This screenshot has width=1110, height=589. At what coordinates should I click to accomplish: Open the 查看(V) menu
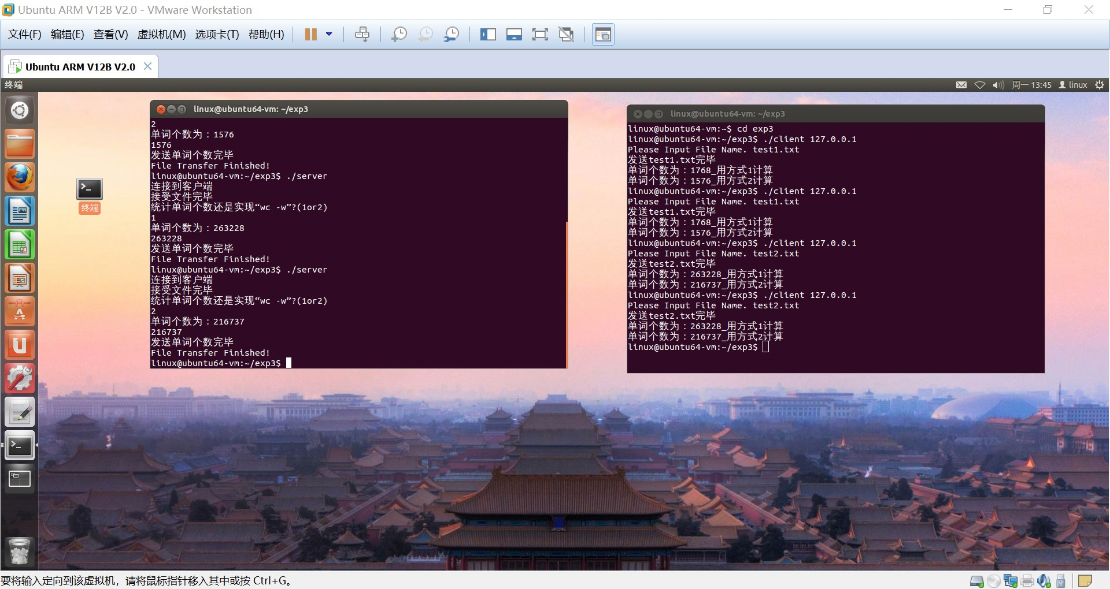(x=110, y=35)
